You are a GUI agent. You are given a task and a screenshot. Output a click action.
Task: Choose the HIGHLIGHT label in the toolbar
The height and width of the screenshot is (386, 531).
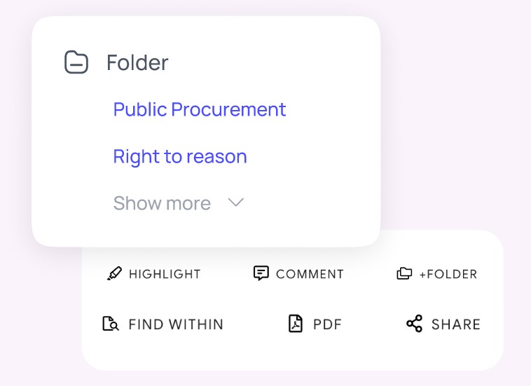tap(165, 275)
